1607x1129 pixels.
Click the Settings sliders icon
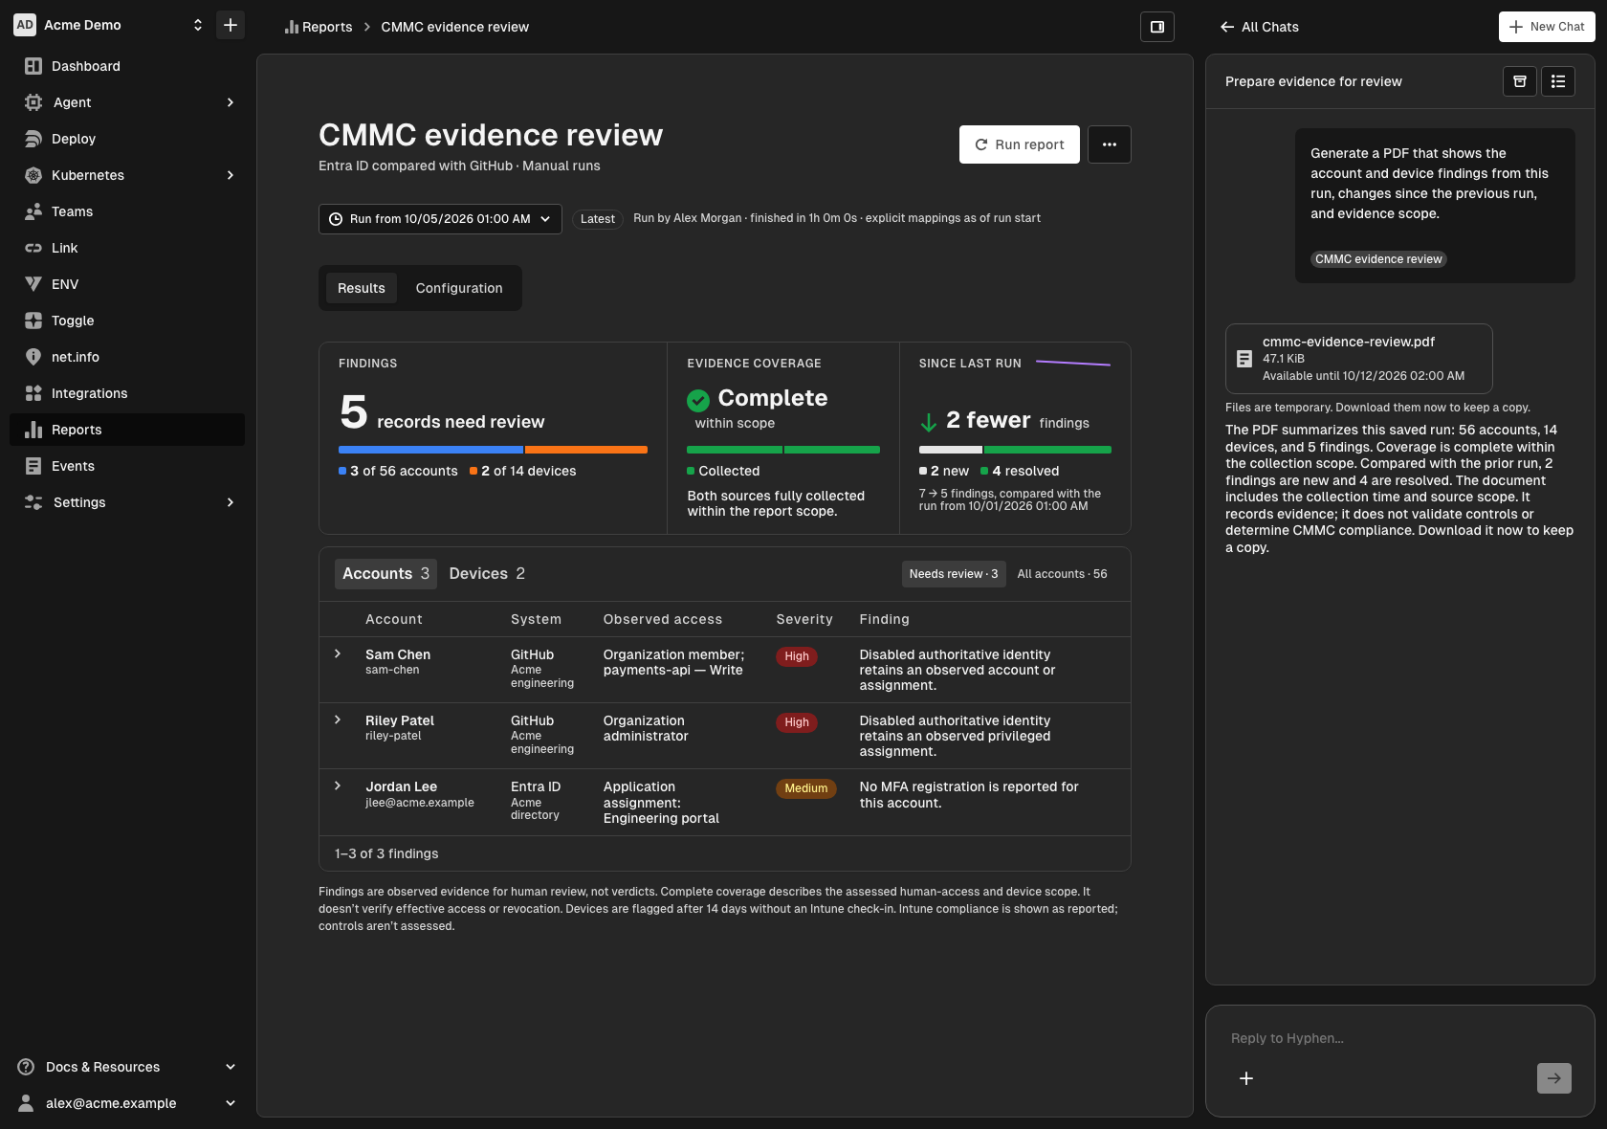[x=33, y=502]
